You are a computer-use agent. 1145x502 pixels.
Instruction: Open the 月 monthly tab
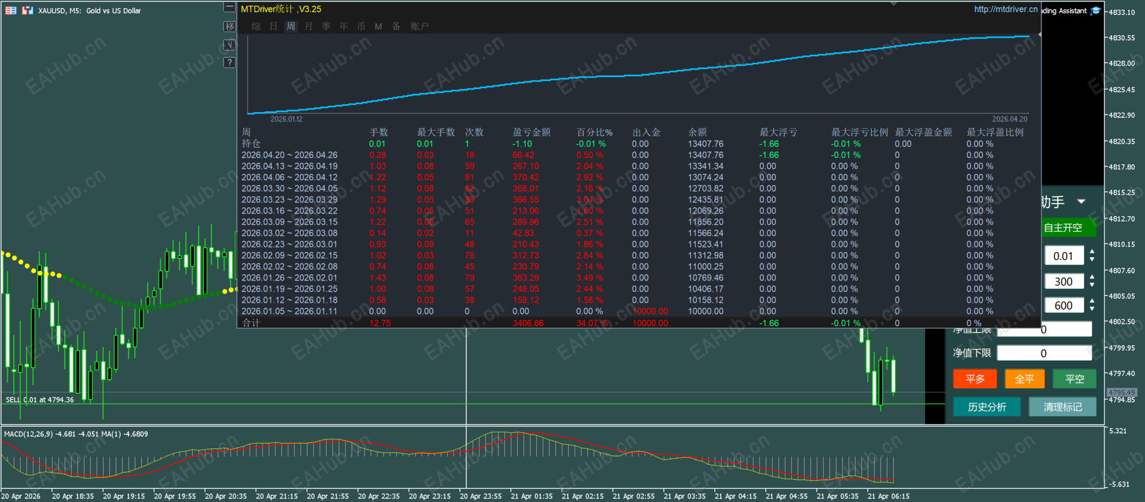click(x=309, y=26)
